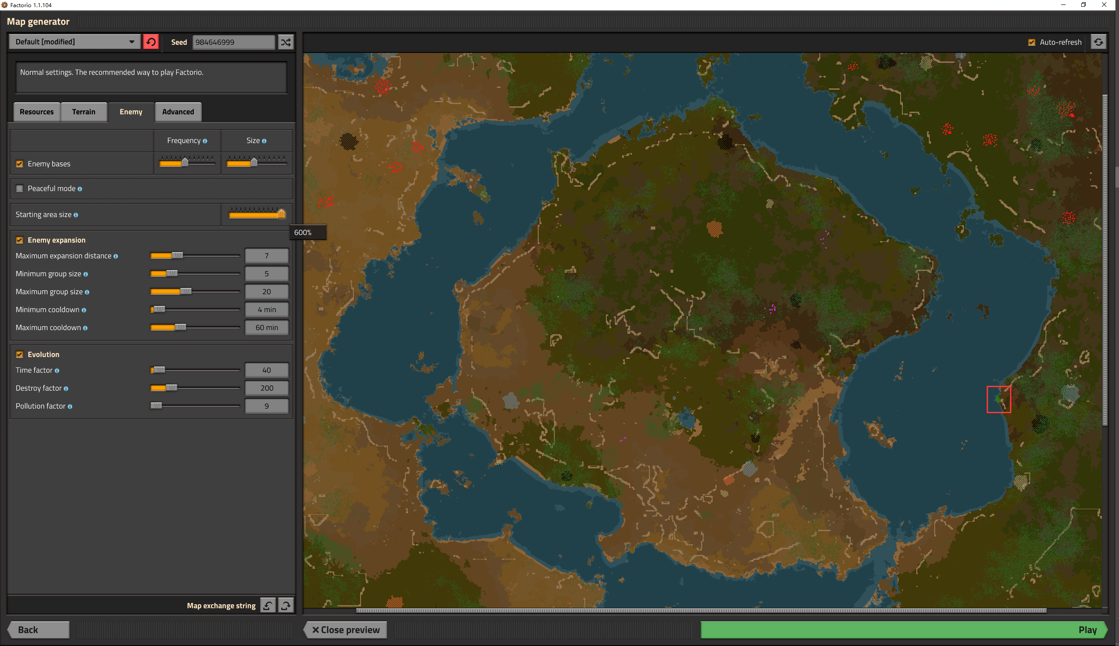Enable Peaceful mode
This screenshot has width=1119, height=646.
(19, 188)
